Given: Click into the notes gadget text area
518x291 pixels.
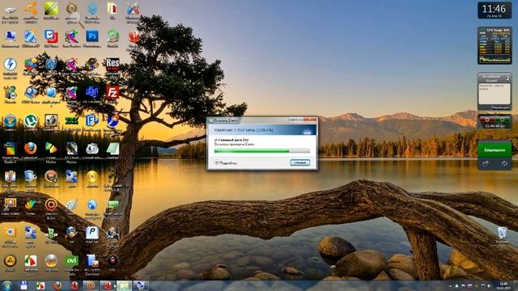Looking at the screenshot, I should pyautogui.click(x=495, y=94).
